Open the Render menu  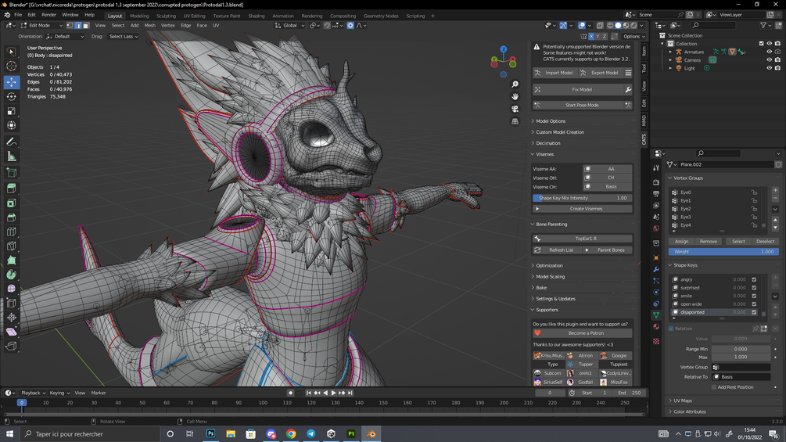[48, 15]
